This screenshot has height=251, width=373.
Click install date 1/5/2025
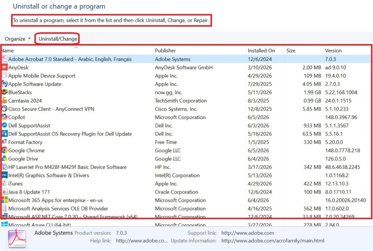tap(258, 142)
